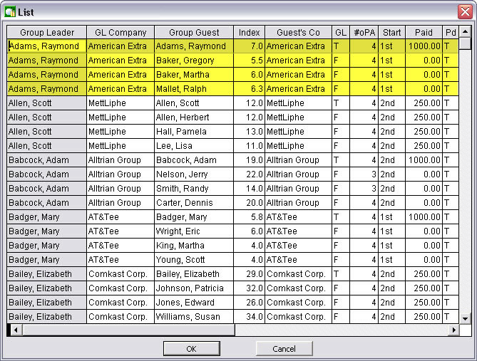
Task: Click Group Leader cell in King, Martha row
Action: click(x=47, y=246)
